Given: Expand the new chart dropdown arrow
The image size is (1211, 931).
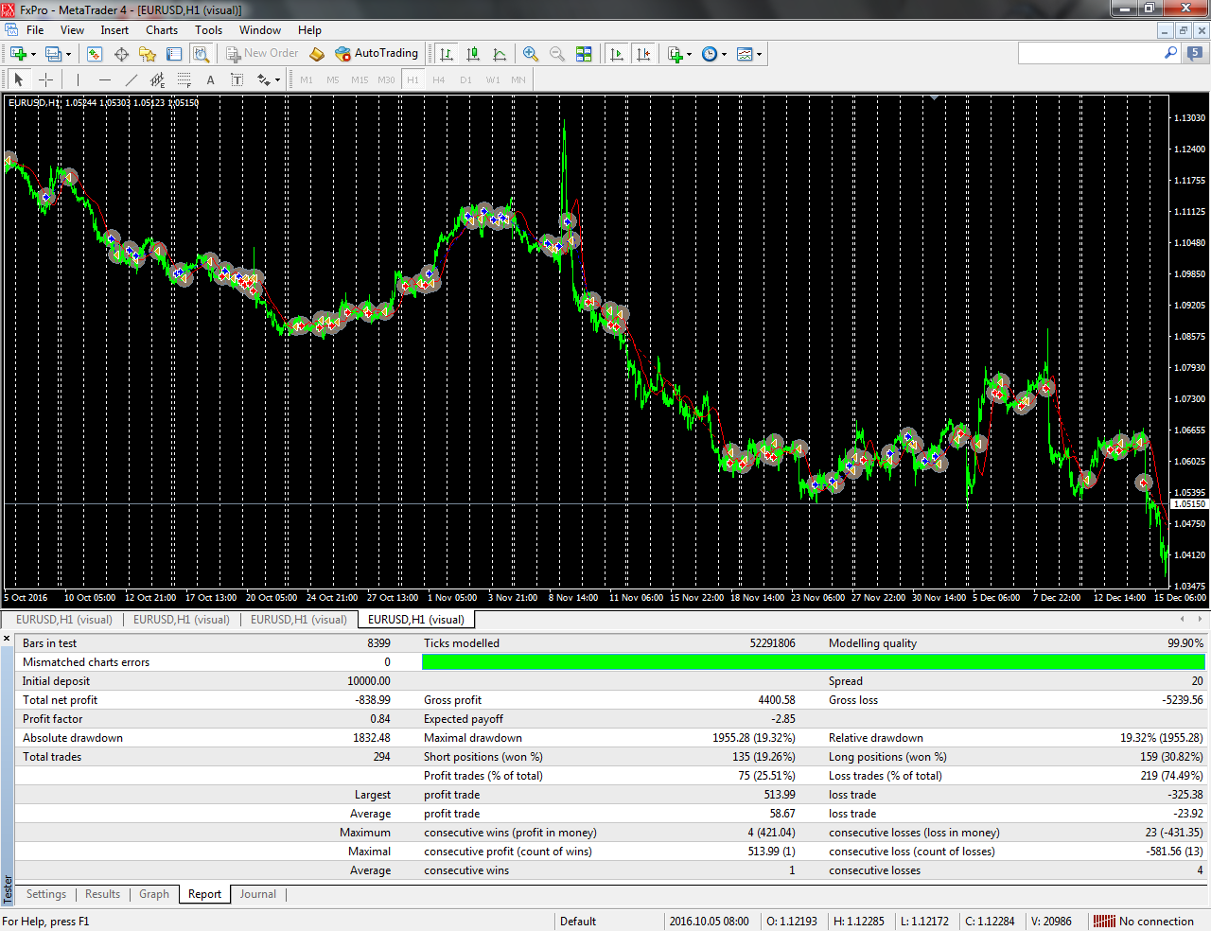Looking at the screenshot, I should click(33, 55).
